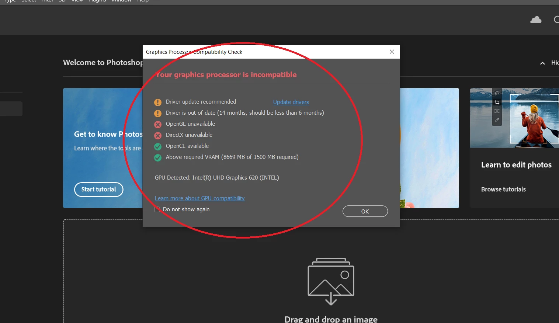
Task: Click the Above required VRAM status text
Action: click(x=232, y=157)
